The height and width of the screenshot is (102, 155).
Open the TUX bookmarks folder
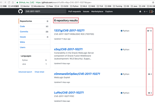100,6
